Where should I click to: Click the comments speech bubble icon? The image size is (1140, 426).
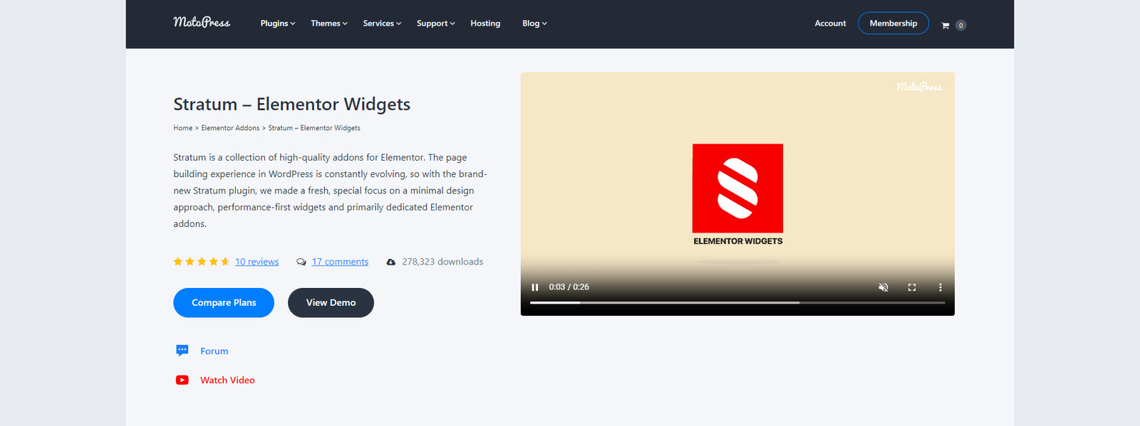[301, 262]
